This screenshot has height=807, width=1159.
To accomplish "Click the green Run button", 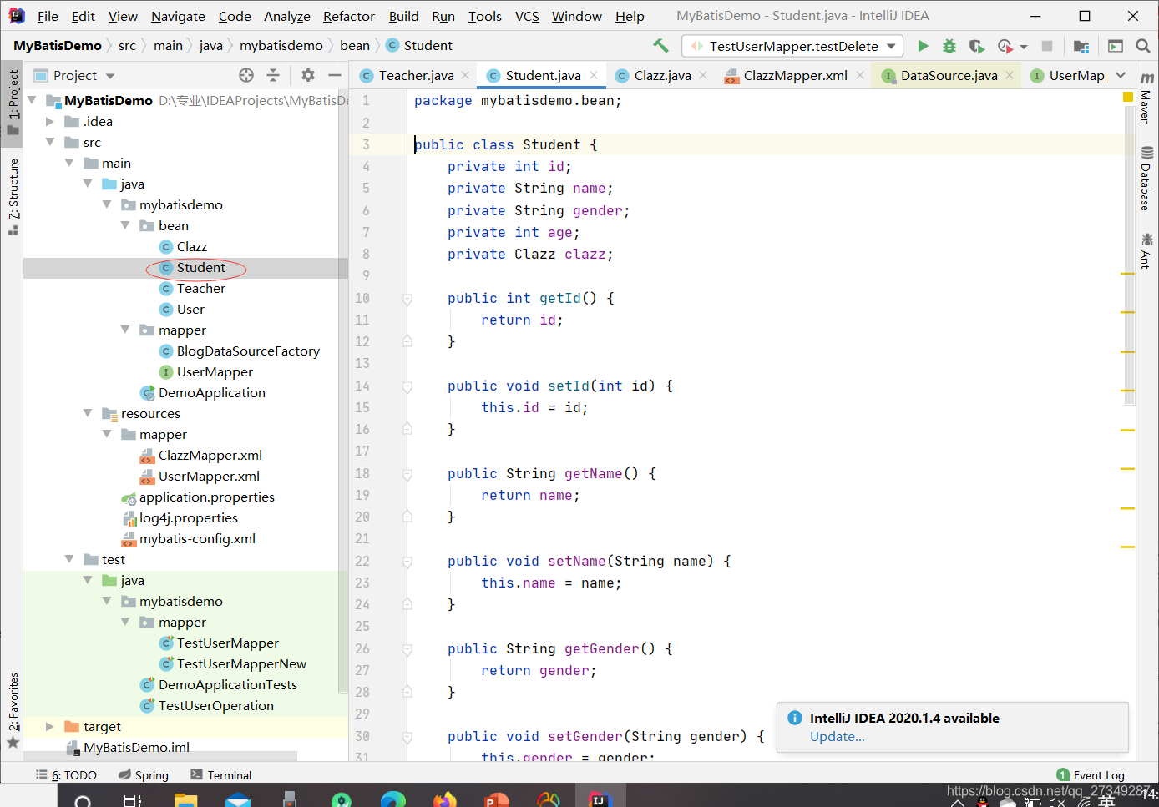I will pos(923,46).
